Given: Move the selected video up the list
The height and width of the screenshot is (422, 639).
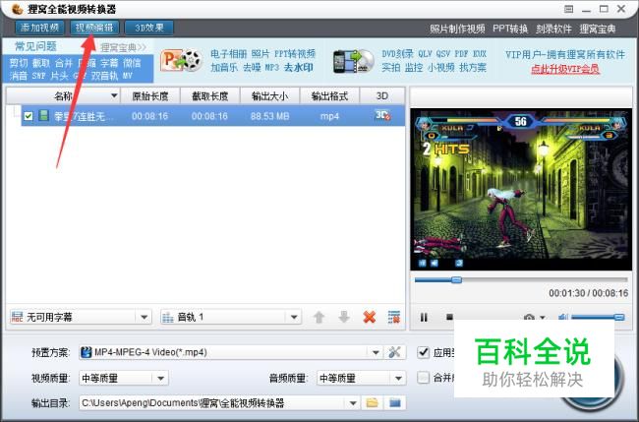Looking at the screenshot, I should 319,317.
